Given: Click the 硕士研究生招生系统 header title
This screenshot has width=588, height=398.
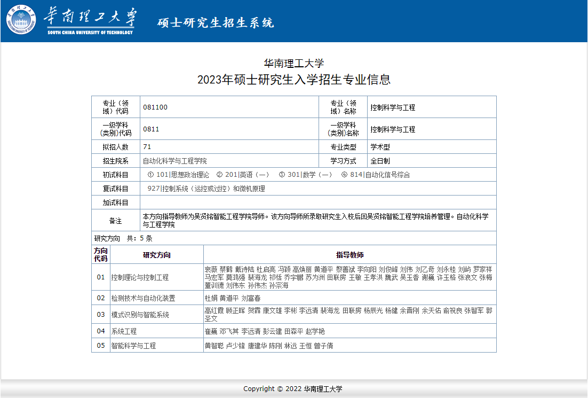Looking at the screenshot, I should point(216,22).
